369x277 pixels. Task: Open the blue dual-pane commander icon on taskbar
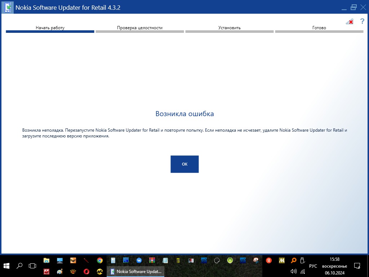[126, 260]
